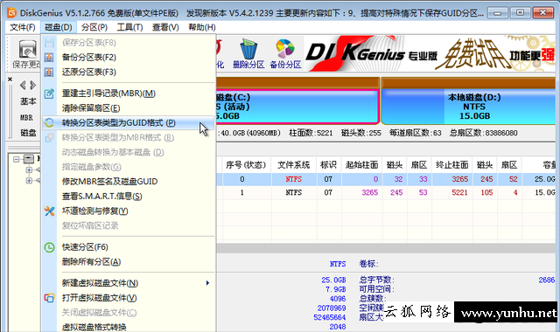Click the 免费试用 banner text
Image resolution: width=560 pixels, height=332 pixels.
click(x=473, y=54)
